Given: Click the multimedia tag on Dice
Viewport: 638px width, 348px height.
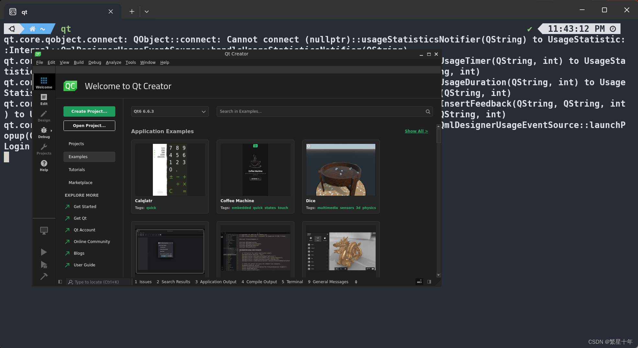Looking at the screenshot, I should pyautogui.click(x=327, y=208).
